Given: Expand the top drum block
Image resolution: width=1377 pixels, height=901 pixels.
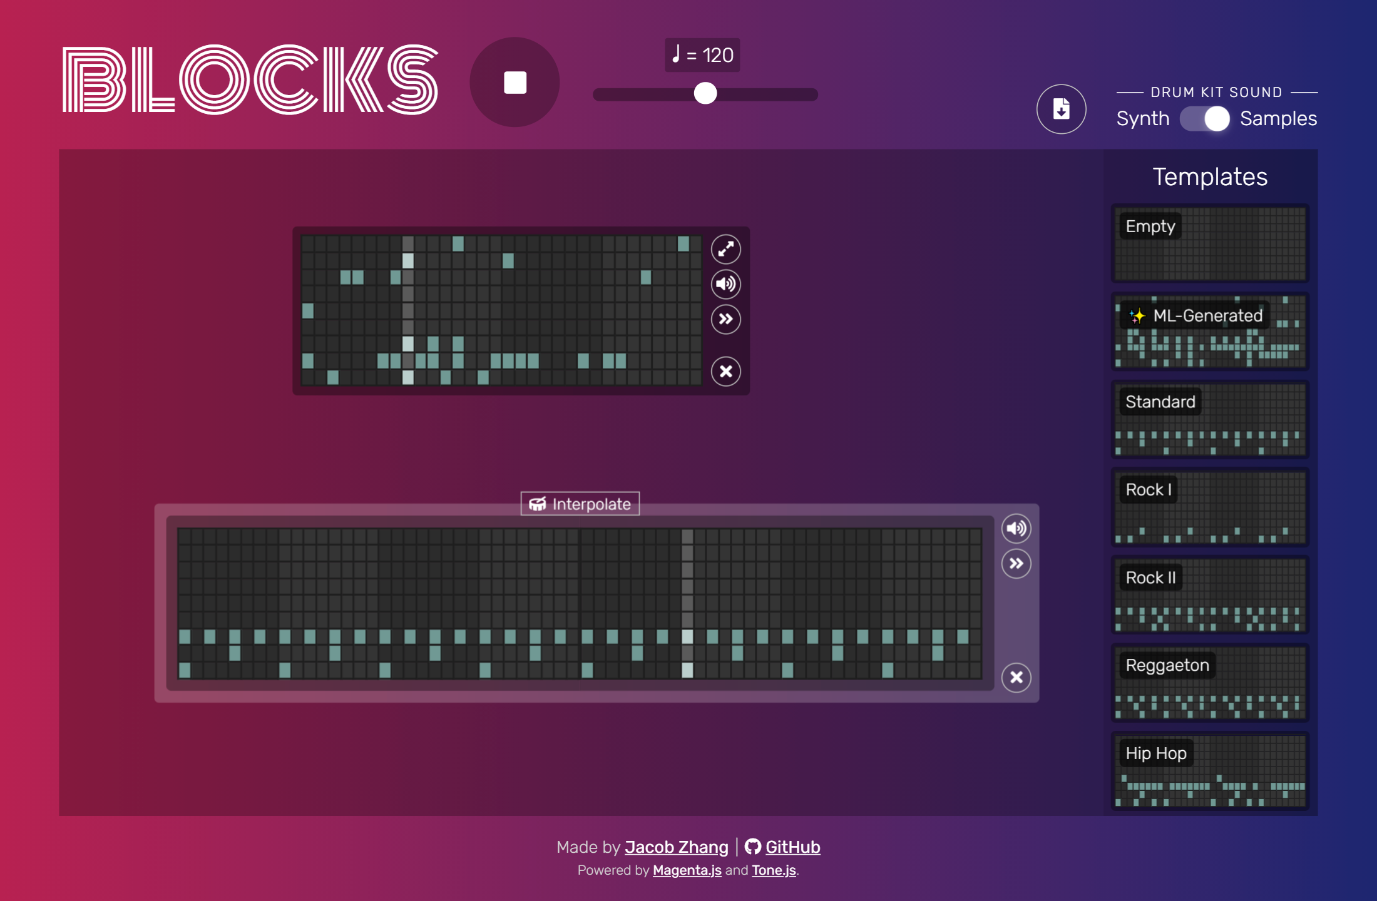Looking at the screenshot, I should point(725,249).
